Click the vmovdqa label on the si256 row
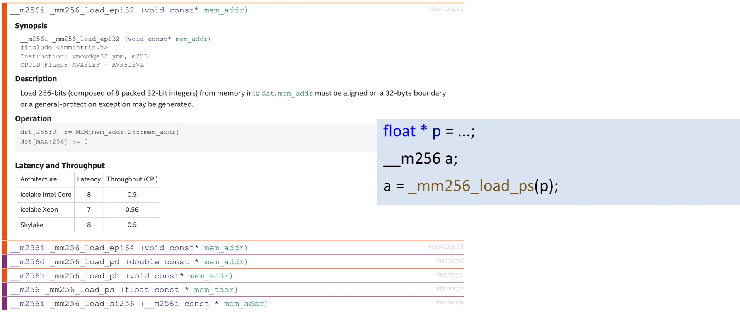This screenshot has width=740, height=314. point(450,302)
